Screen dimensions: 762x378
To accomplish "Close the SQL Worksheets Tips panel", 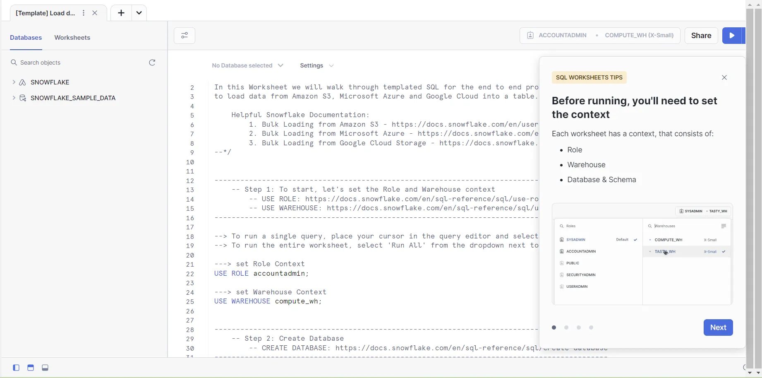I will 724,77.
